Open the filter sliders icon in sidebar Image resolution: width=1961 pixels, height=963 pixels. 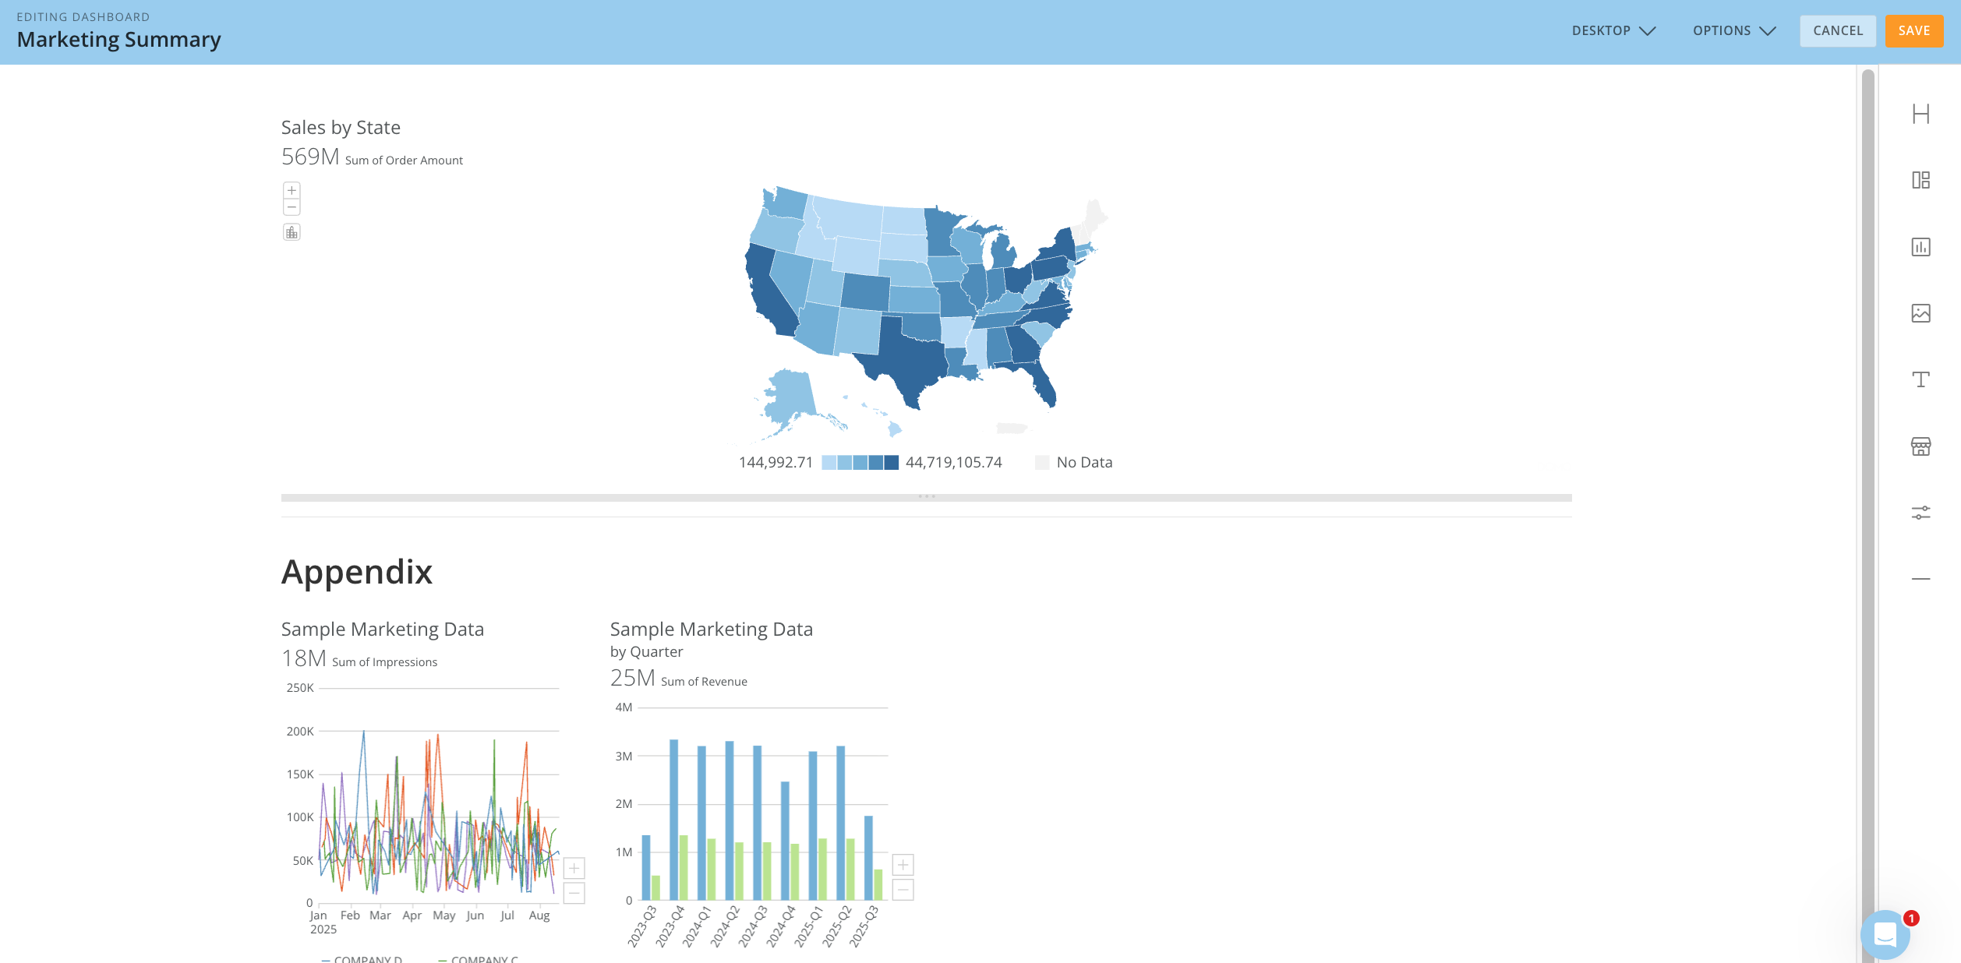pyautogui.click(x=1920, y=513)
